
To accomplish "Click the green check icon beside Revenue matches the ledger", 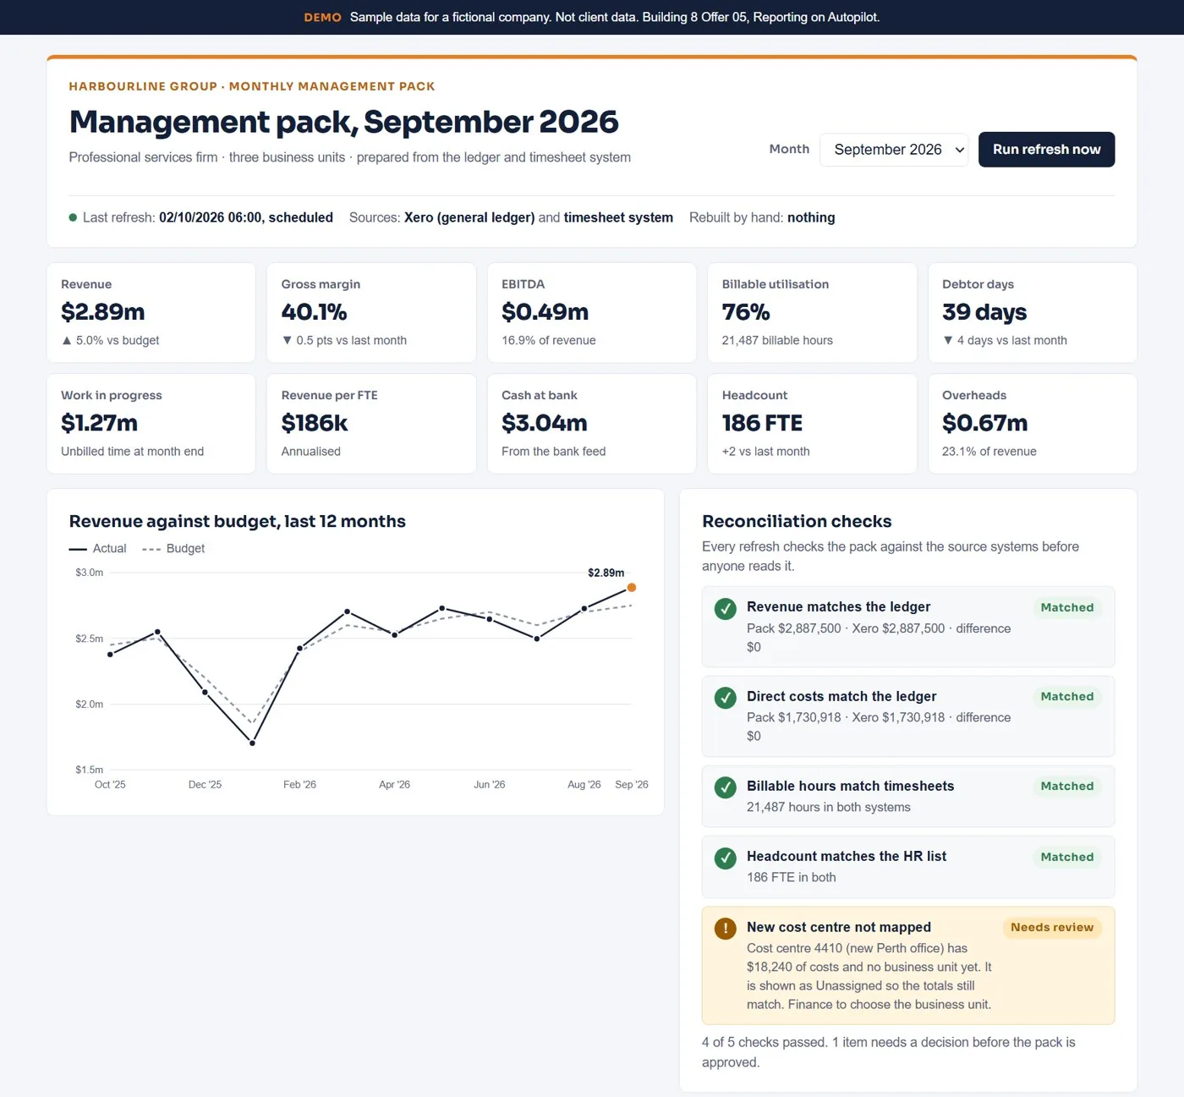I will pyautogui.click(x=725, y=609).
